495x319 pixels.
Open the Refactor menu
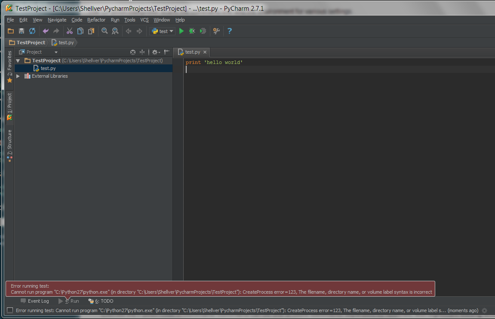pos(96,20)
